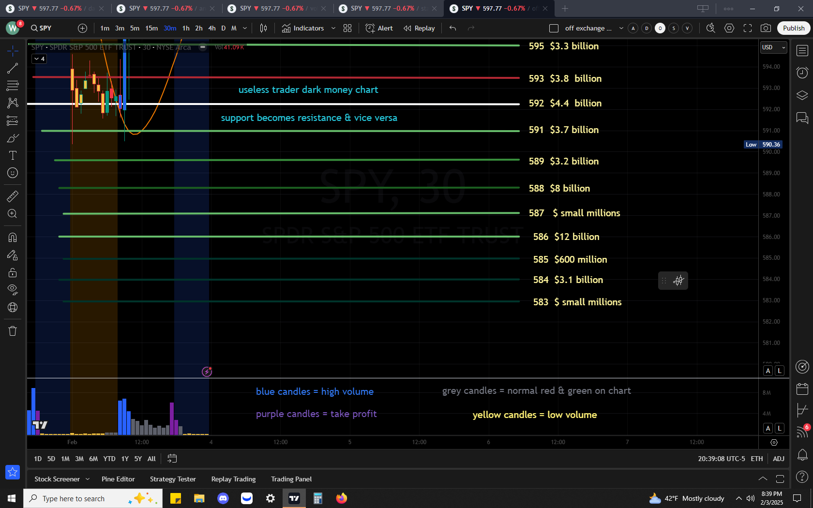
Task: Select the Text annotation tool
Action: [x=13, y=155]
